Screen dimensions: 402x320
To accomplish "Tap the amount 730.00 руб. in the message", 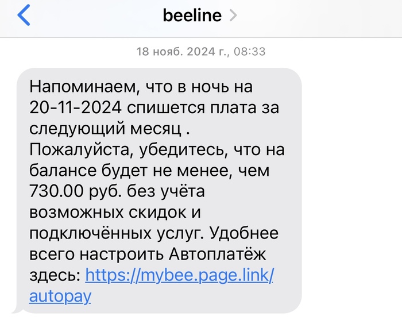I will click(67, 191).
